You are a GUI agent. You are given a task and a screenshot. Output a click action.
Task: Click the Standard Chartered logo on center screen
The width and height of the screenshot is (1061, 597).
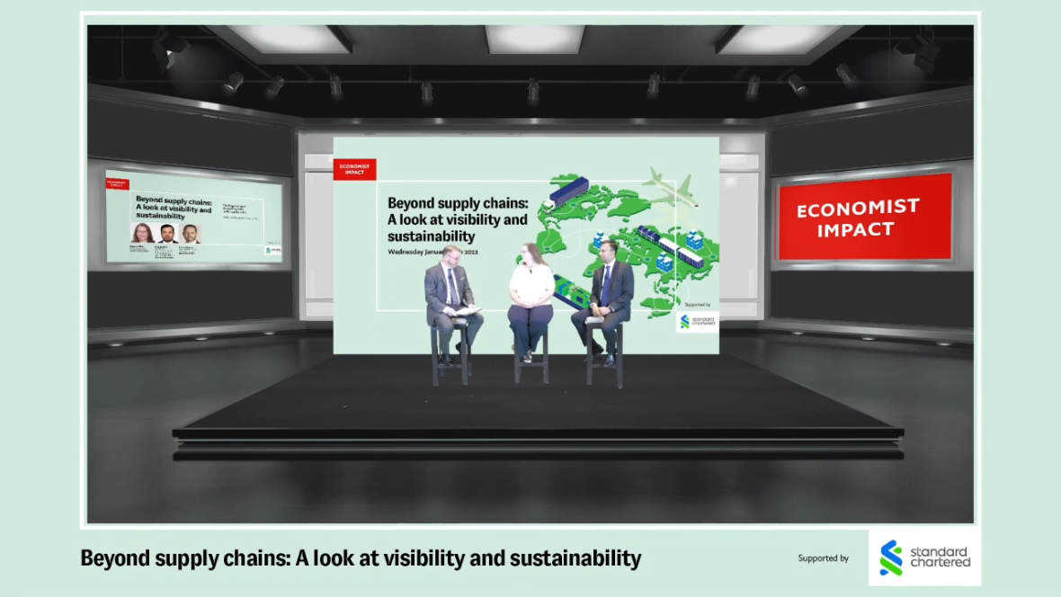click(x=697, y=322)
